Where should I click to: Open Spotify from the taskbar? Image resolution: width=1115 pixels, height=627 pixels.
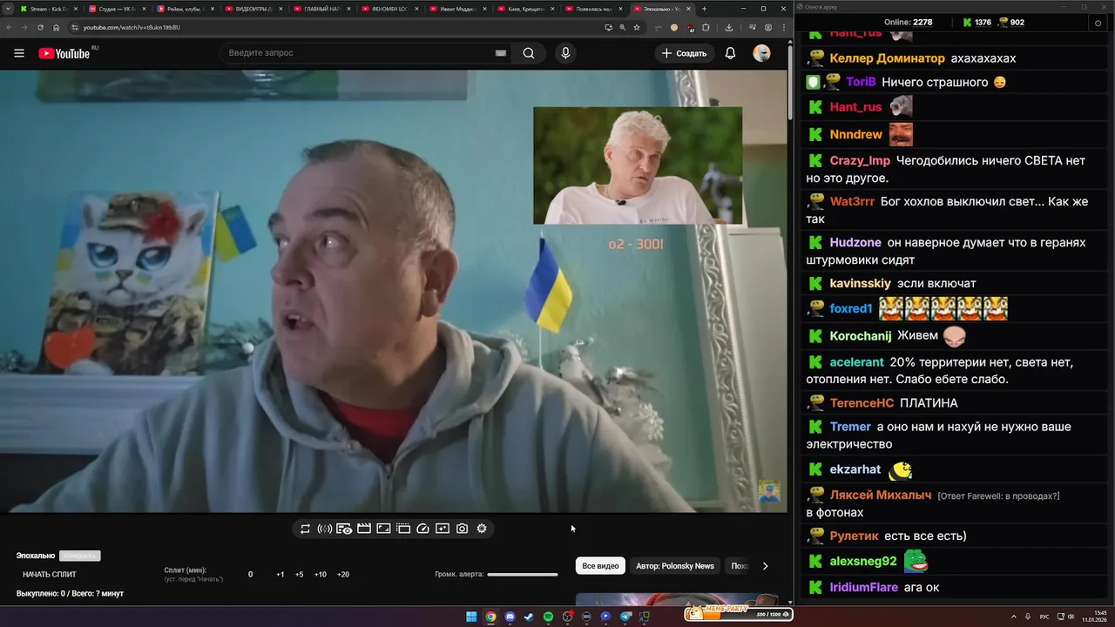pos(548,617)
